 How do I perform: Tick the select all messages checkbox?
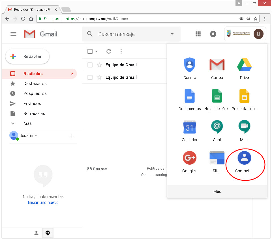tap(90, 51)
